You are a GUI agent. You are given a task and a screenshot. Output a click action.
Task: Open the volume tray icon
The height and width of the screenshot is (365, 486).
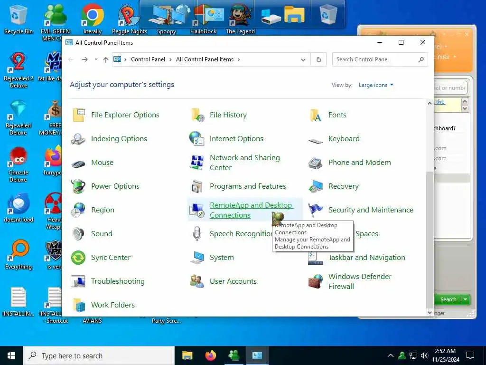coord(424,355)
